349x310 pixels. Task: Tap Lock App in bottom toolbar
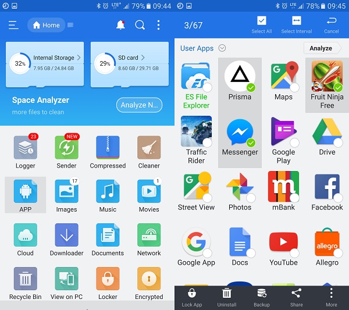pyautogui.click(x=191, y=298)
